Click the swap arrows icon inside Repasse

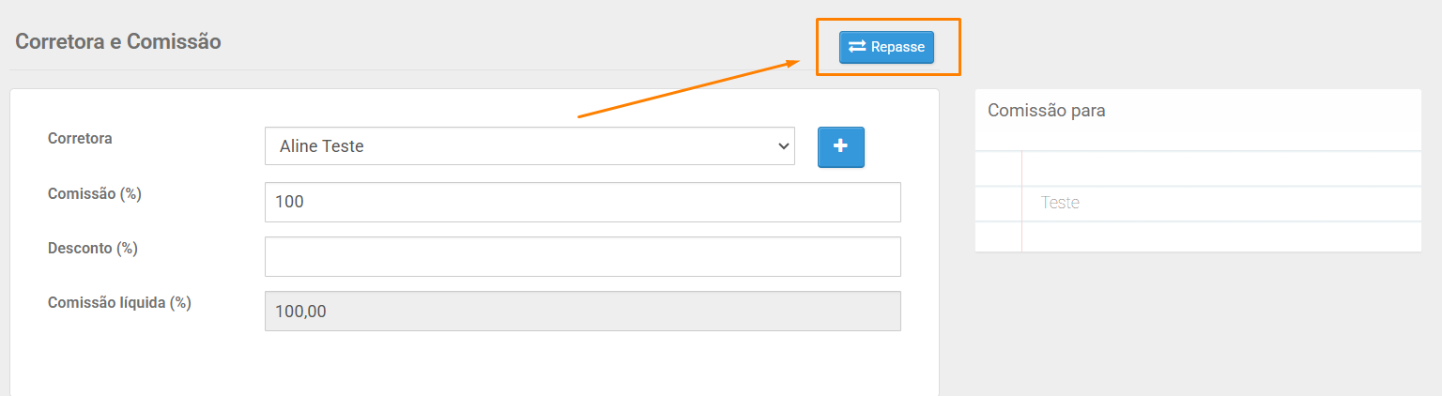(857, 47)
